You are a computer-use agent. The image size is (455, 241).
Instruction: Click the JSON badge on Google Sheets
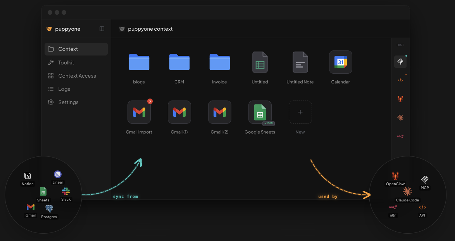(269, 123)
